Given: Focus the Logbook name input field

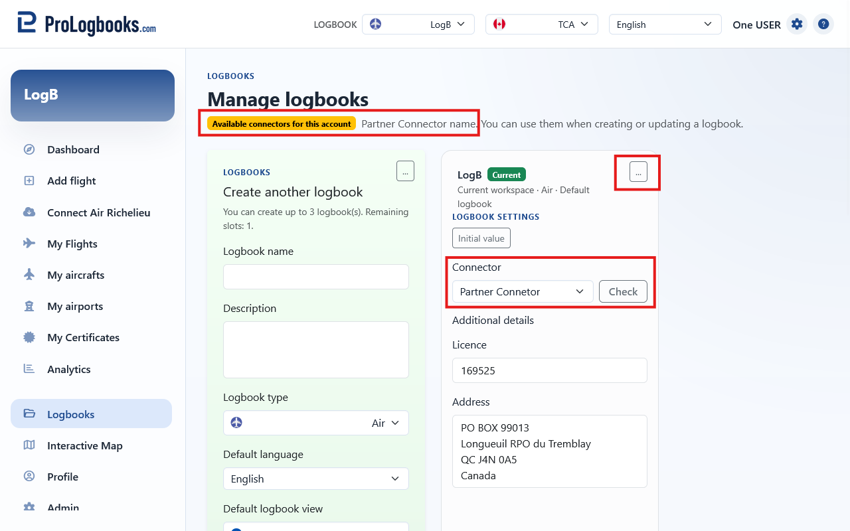Looking at the screenshot, I should tap(316, 277).
